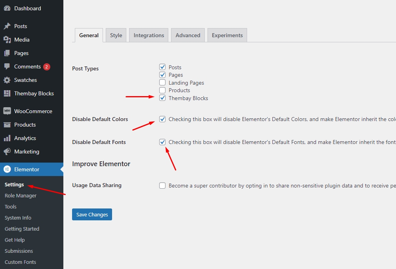
Task: Click the WooCommerce logo icon
Action: (x=7, y=111)
